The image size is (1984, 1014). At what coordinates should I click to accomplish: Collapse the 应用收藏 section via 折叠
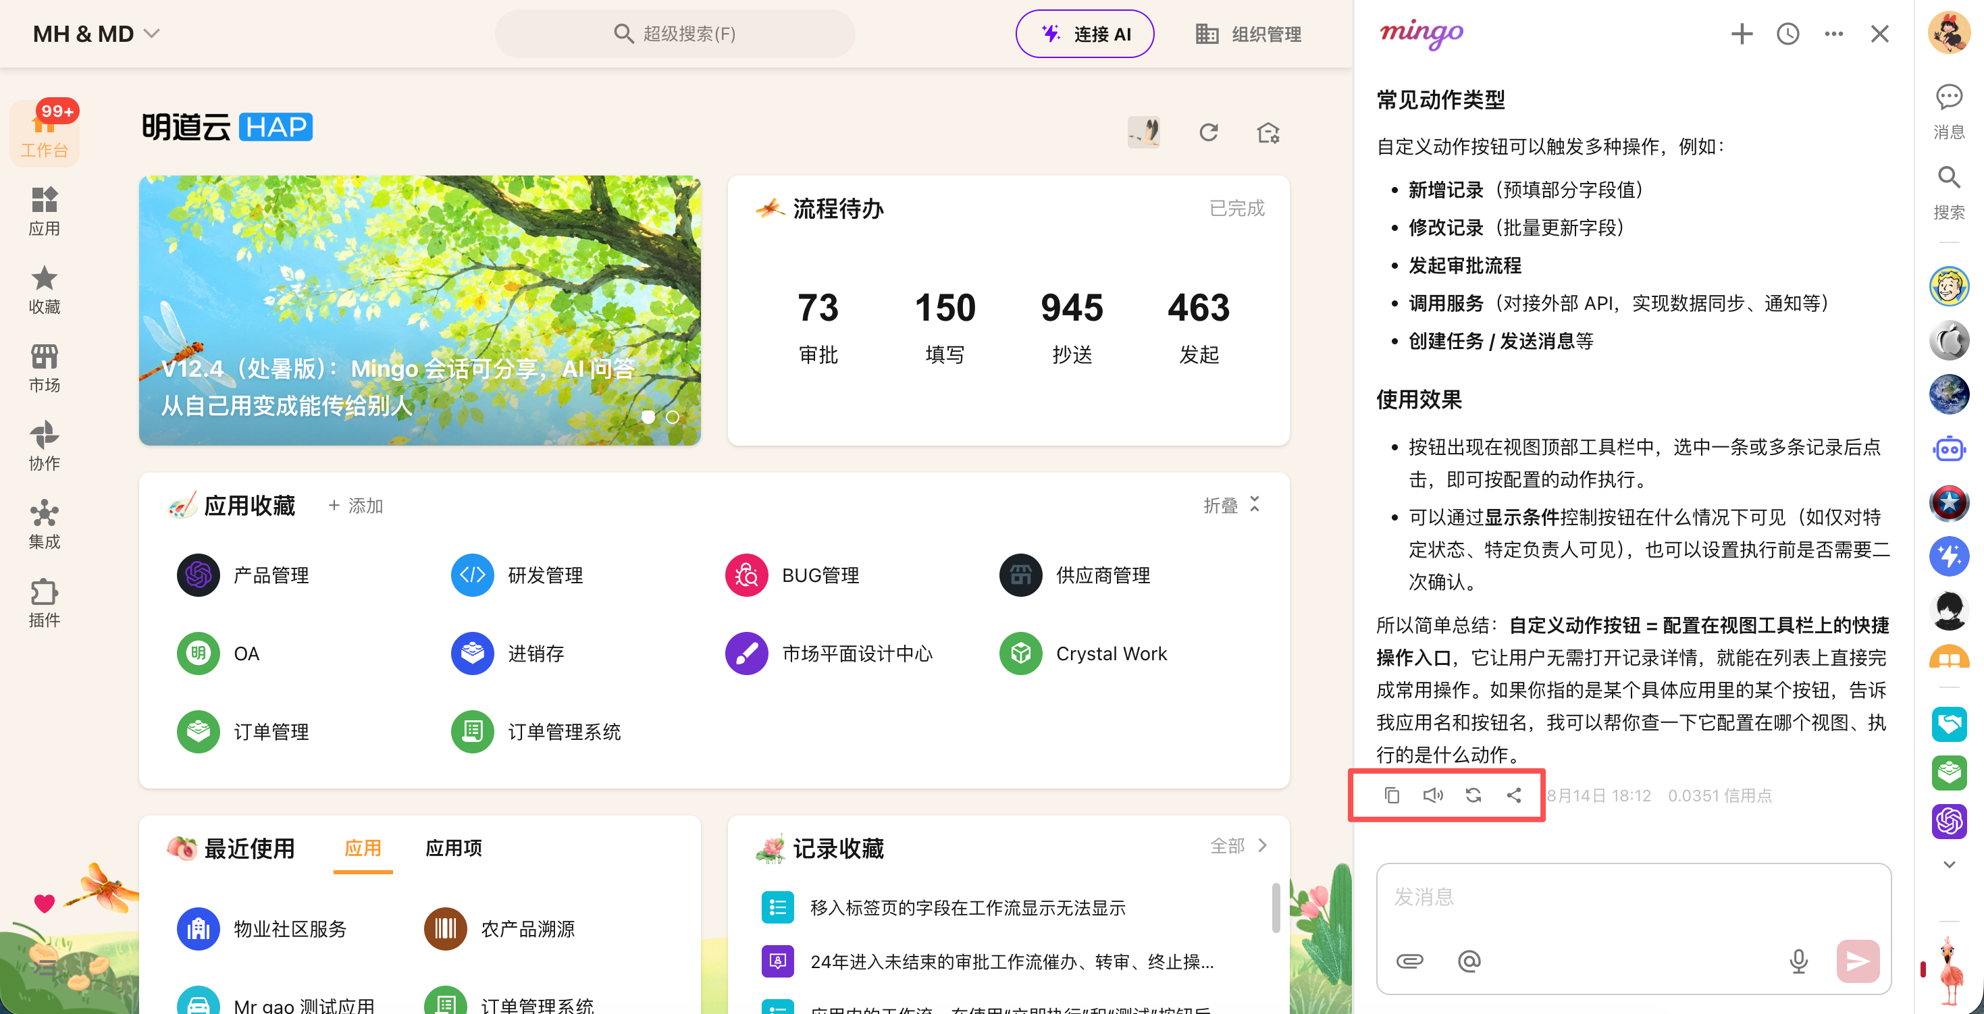tap(1232, 505)
